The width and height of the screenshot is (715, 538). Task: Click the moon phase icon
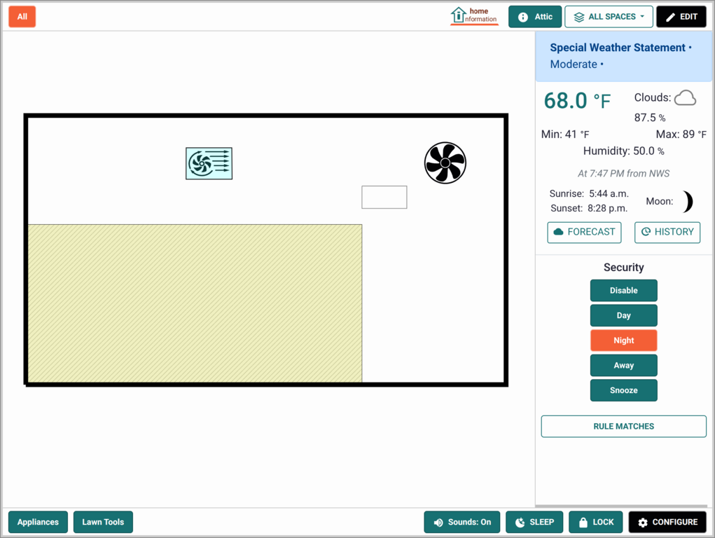pyautogui.click(x=688, y=201)
